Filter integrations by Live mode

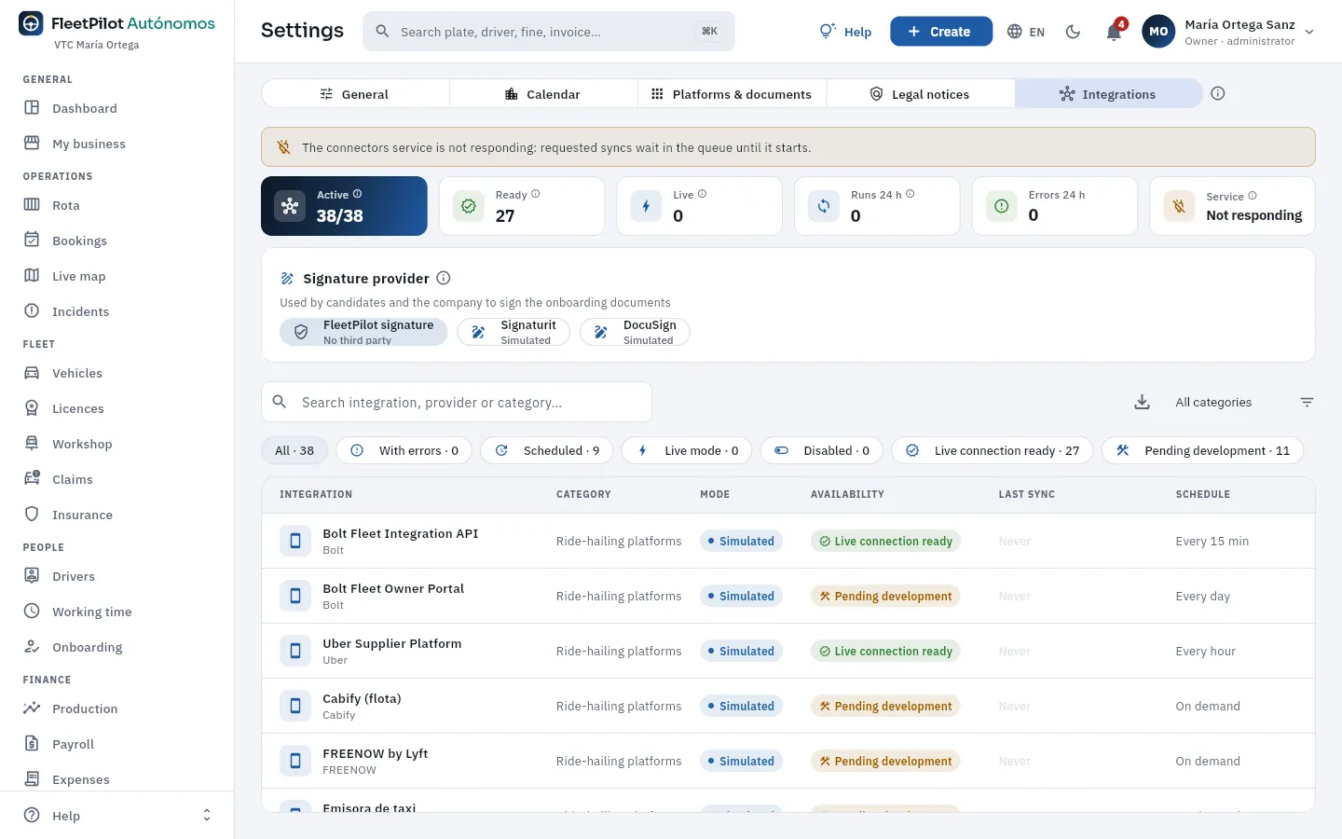pyautogui.click(x=686, y=450)
